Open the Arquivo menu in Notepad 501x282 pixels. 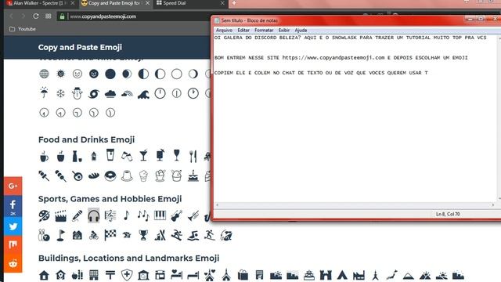224,30
